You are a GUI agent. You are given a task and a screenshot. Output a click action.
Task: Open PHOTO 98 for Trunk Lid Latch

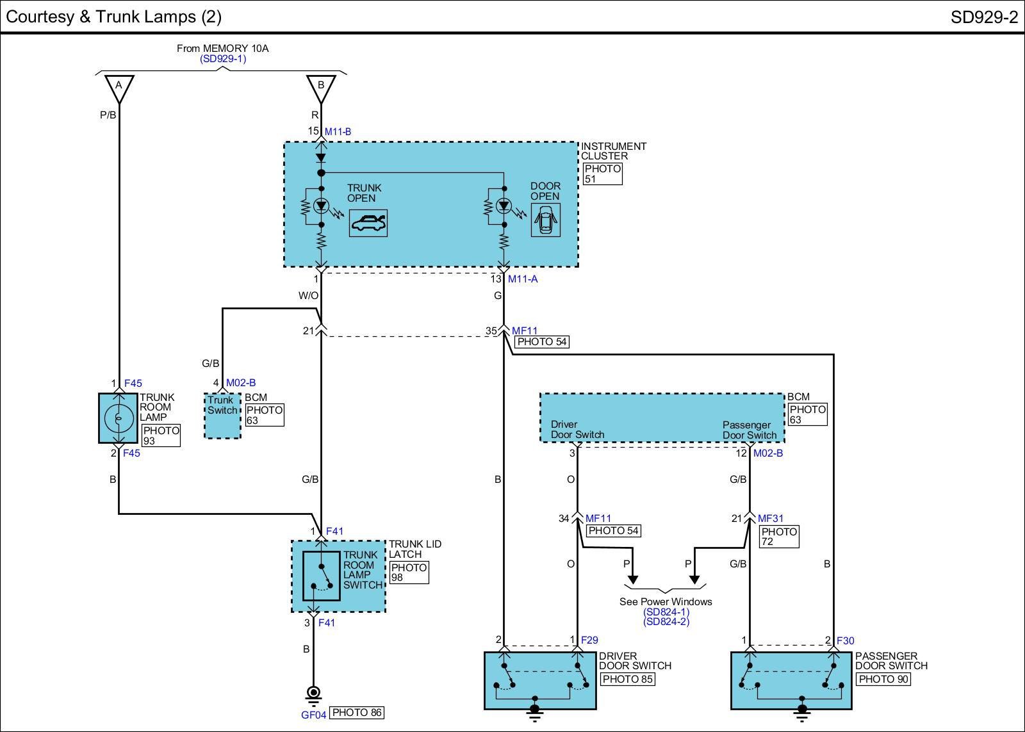409,573
